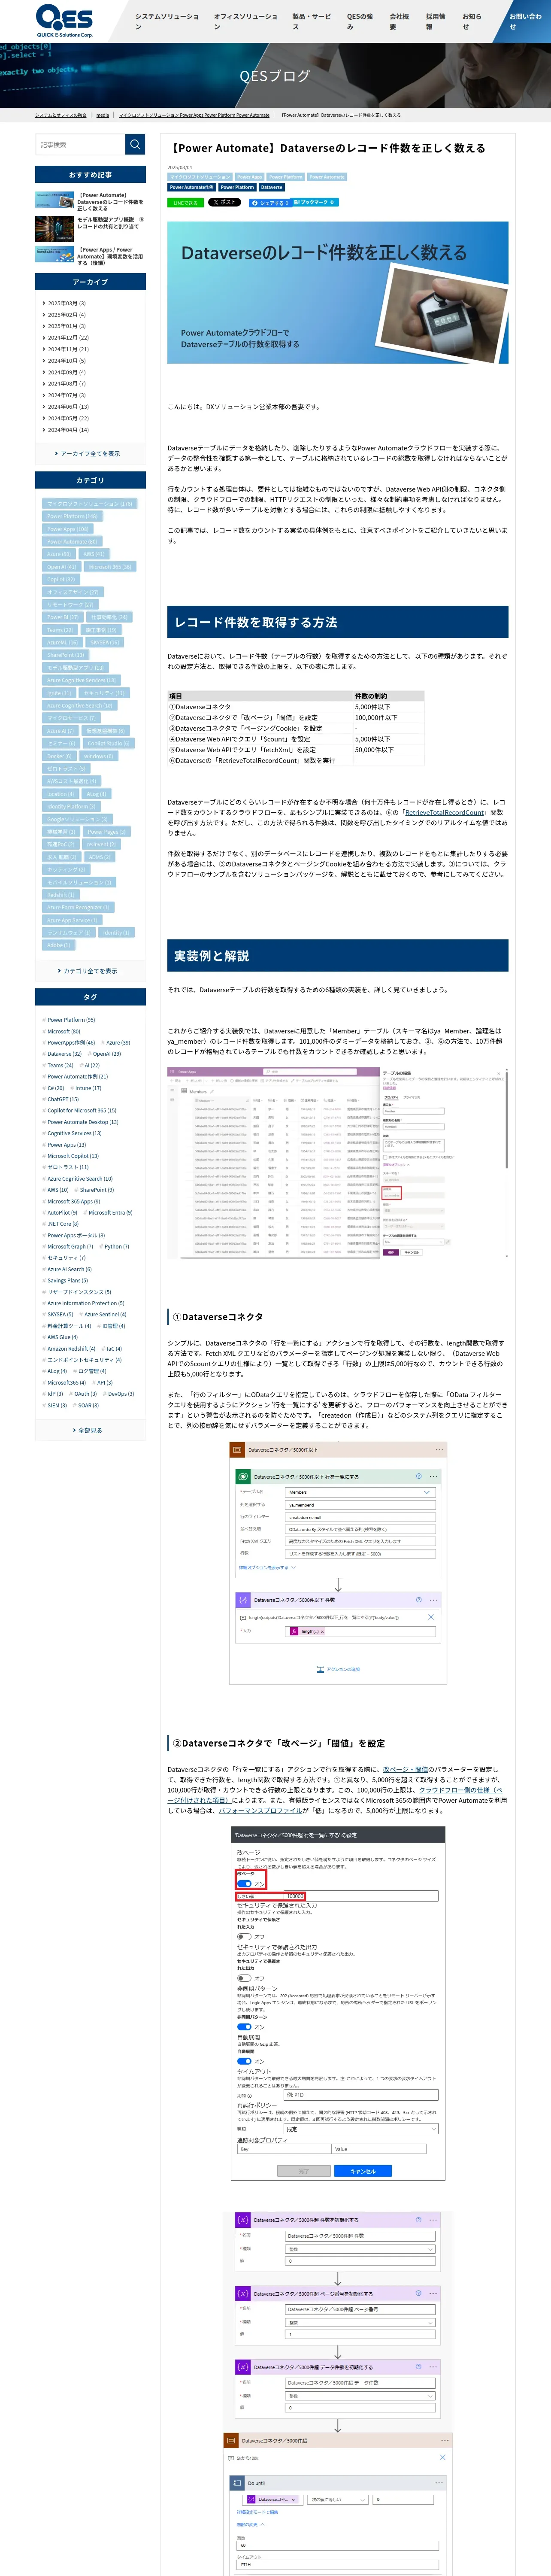This screenshot has height=2576, width=551.
Task: Open the Member table screenshot image
Action: [x=338, y=1162]
